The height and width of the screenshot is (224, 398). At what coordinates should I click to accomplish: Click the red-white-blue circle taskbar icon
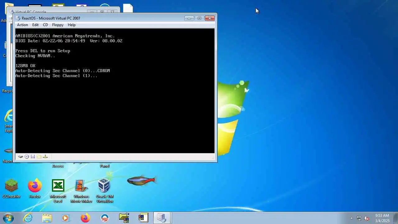tap(105, 218)
